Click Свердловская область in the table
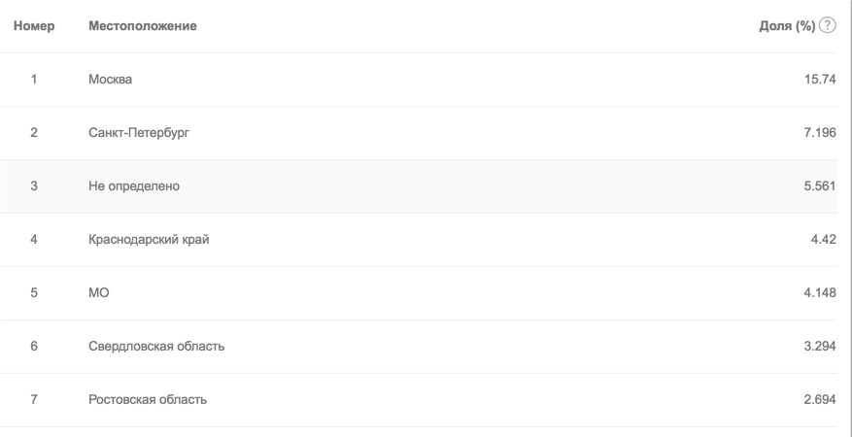 [156, 346]
